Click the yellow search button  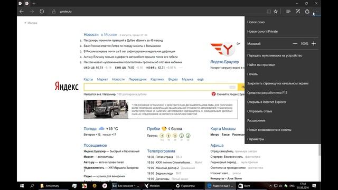pos(241,87)
